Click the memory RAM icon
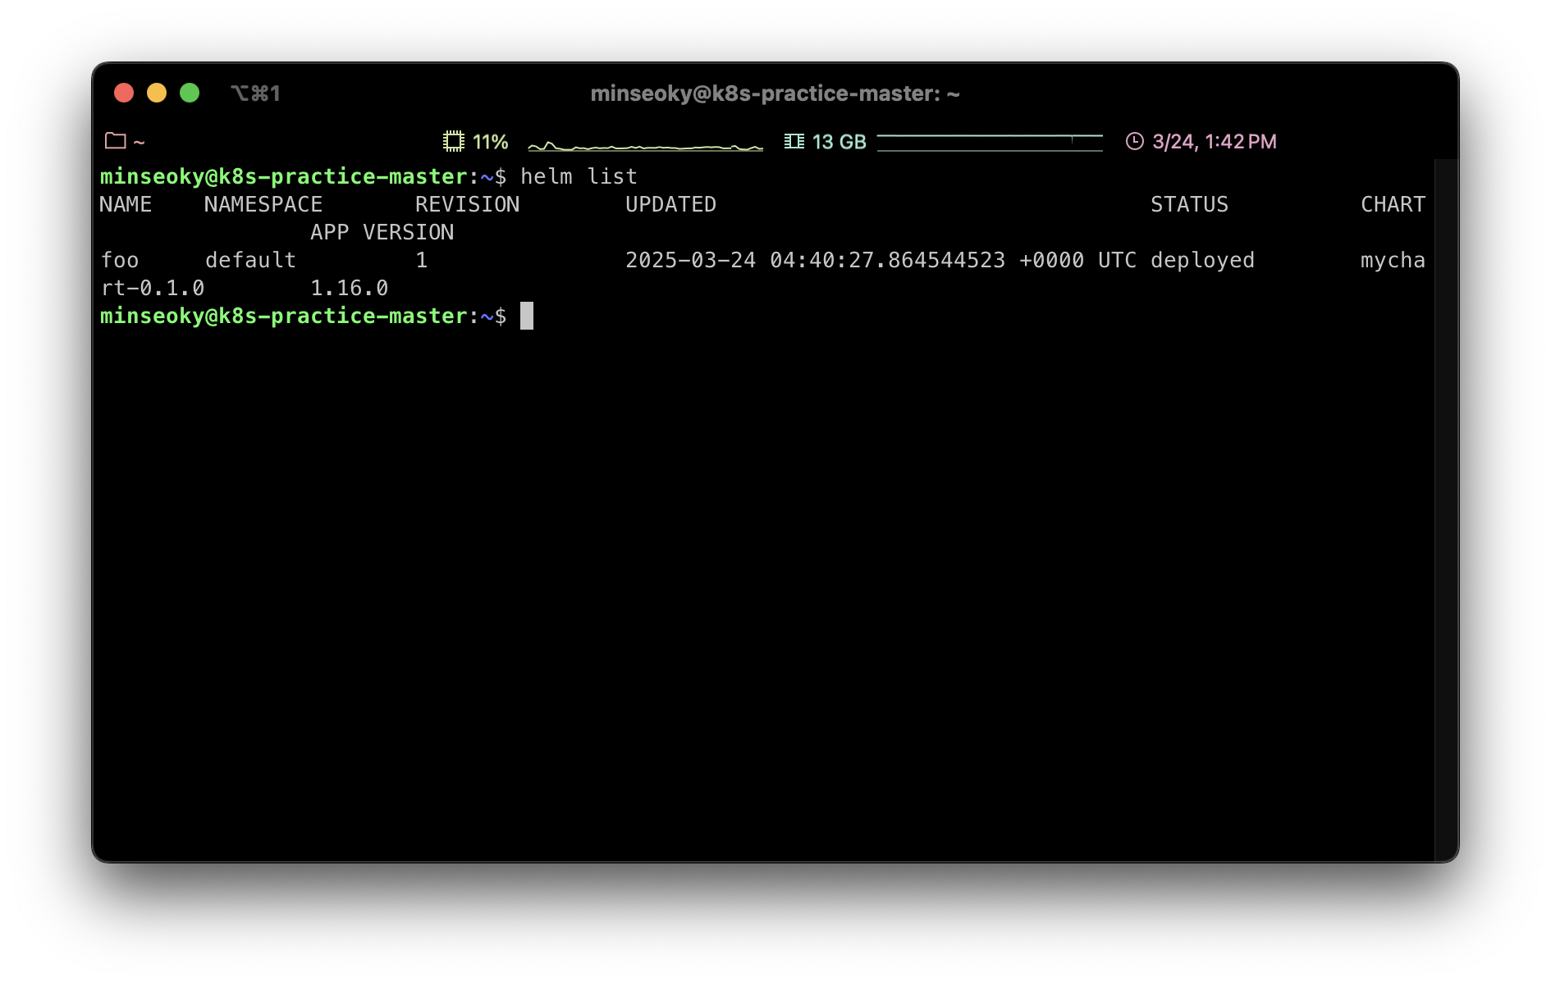This screenshot has height=984, width=1551. [x=794, y=141]
